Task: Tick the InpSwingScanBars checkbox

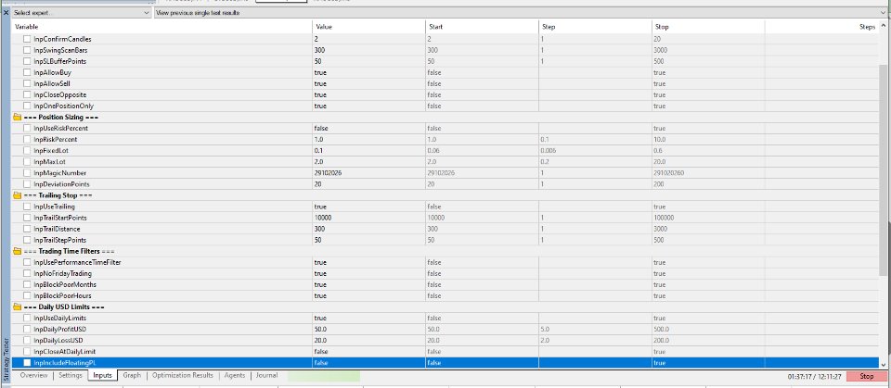Action: coord(27,50)
